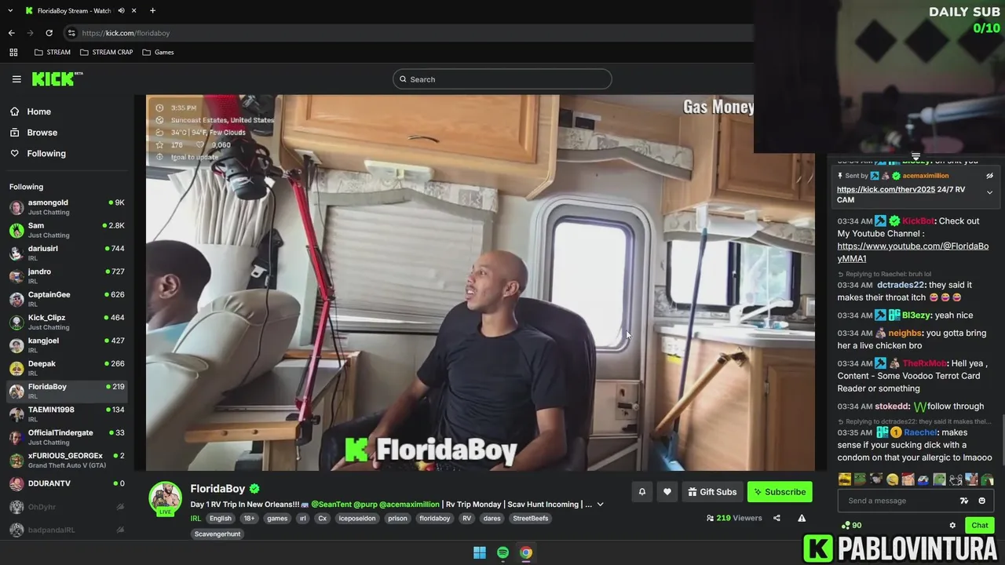The width and height of the screenshot is (1005, 565).
Task: Insert the first yellow face quick emote
Action: 845,479
